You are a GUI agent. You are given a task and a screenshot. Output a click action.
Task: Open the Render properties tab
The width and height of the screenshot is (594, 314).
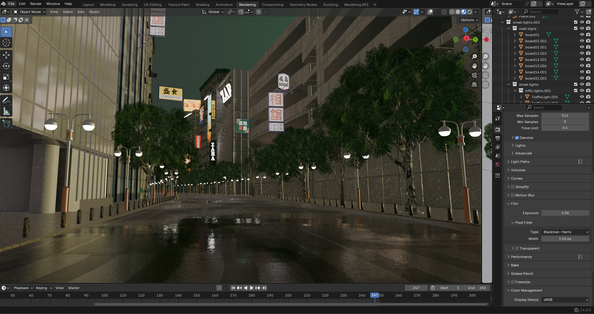498,129
